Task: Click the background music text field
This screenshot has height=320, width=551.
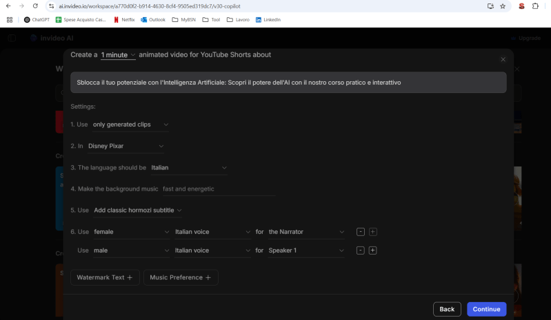Action: click(217, 189)
